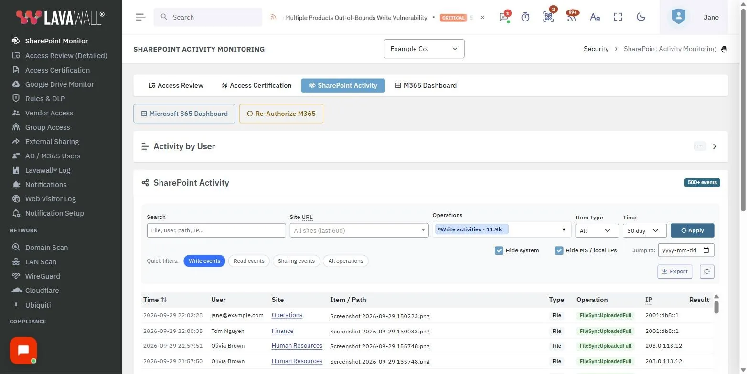Enter fullscreen mode icon
The height and width of the screenshot is (374, 747).
[x=618, y=17]
